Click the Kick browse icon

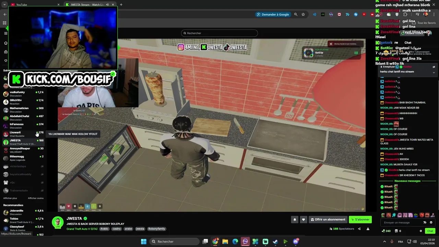pos(5,52)
